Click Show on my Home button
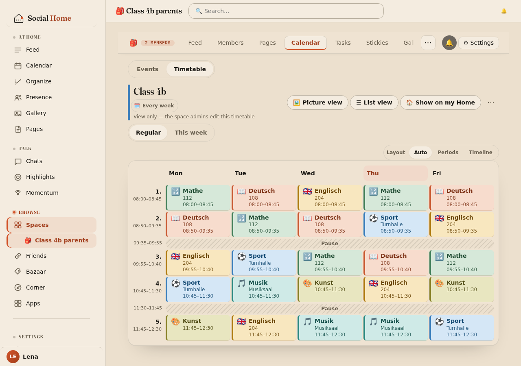This screenshot has width=521, height=366. [x=440, y=102]
